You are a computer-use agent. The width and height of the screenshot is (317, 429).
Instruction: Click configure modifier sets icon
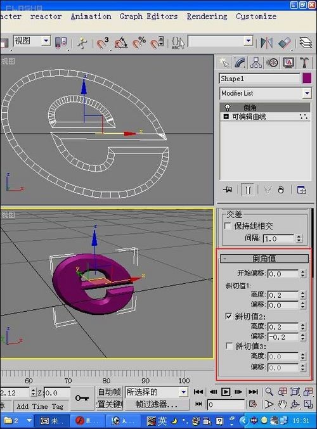click(x=301, y=189)
